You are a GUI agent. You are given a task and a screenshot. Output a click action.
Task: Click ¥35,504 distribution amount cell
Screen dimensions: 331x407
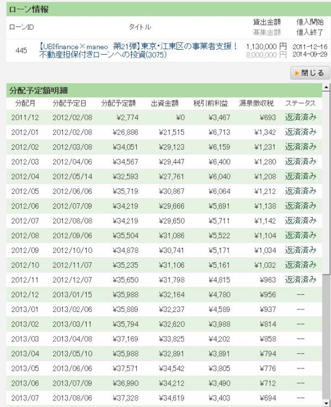coord(125,236)
